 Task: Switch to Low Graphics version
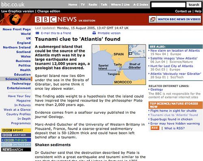(x=17, y=11)
